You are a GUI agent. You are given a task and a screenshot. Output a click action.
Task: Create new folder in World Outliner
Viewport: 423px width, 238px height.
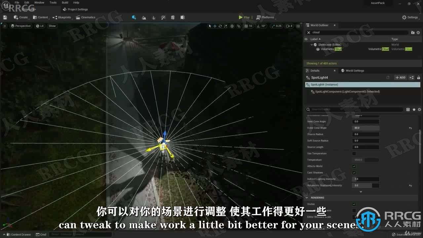point(413,32)
